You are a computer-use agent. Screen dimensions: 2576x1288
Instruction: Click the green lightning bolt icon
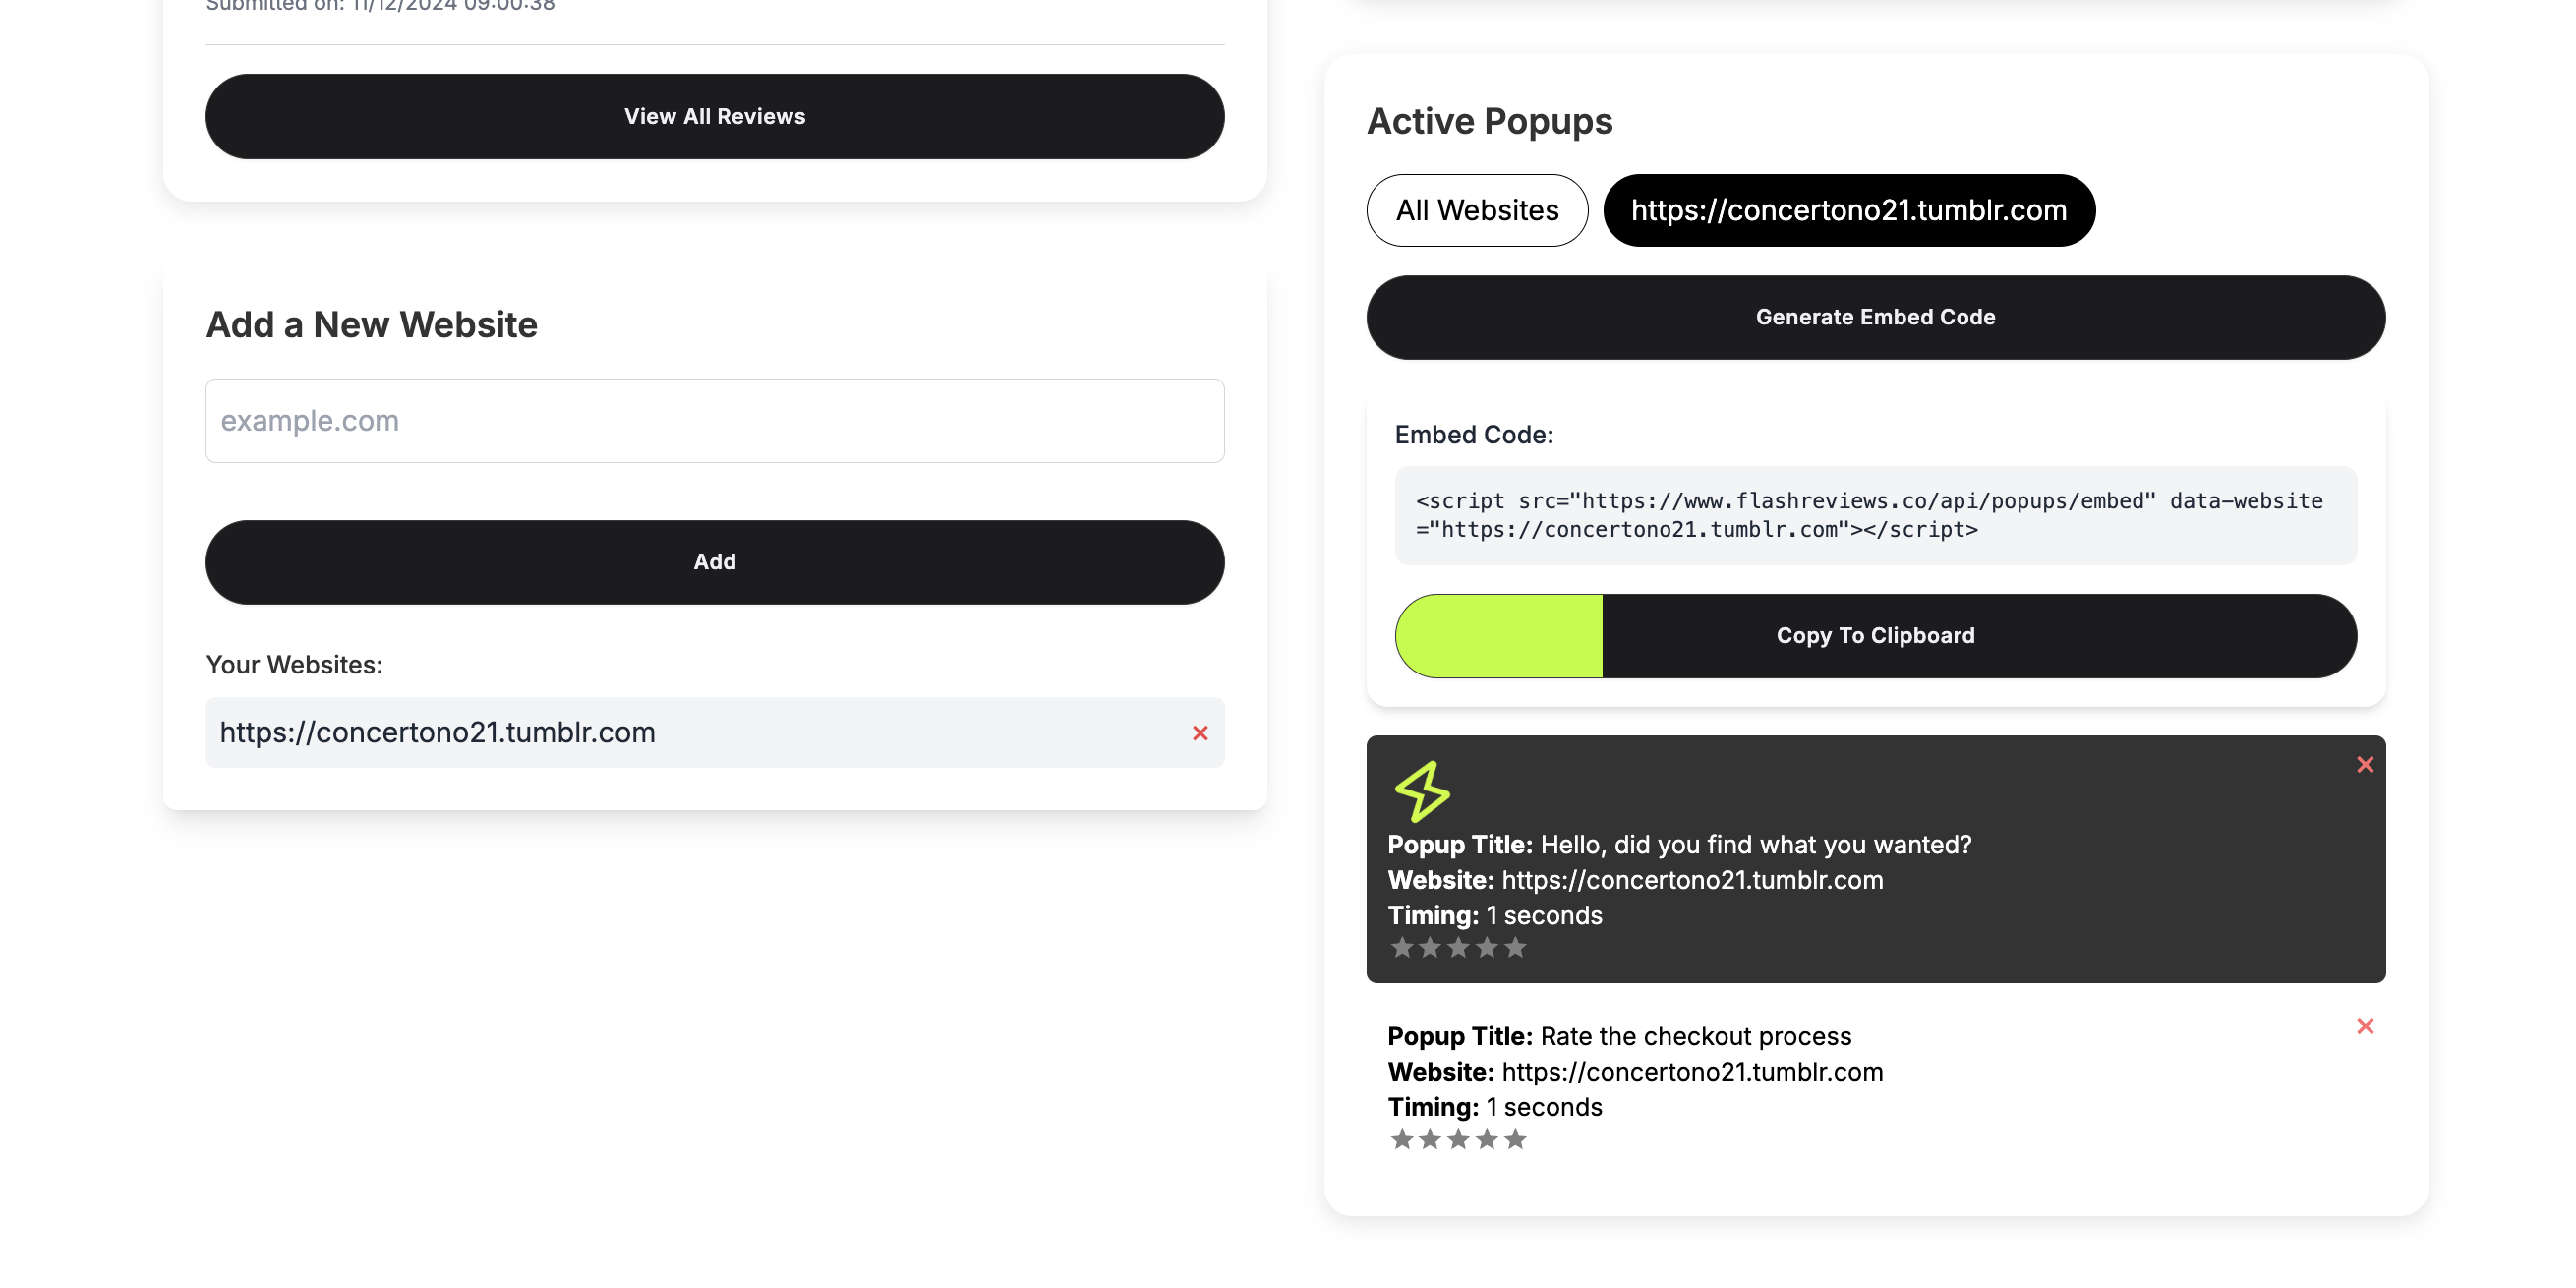(1422, 791)
